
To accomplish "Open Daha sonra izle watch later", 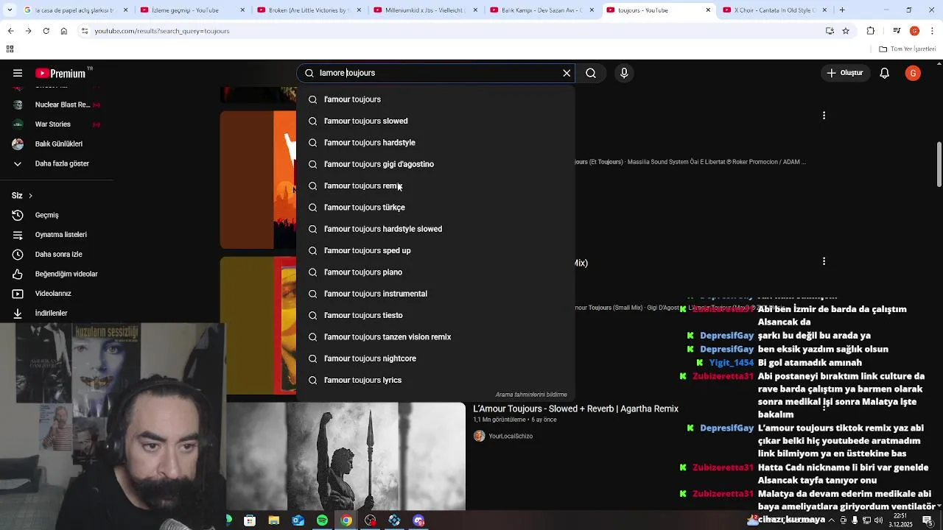I will [56, 255].
